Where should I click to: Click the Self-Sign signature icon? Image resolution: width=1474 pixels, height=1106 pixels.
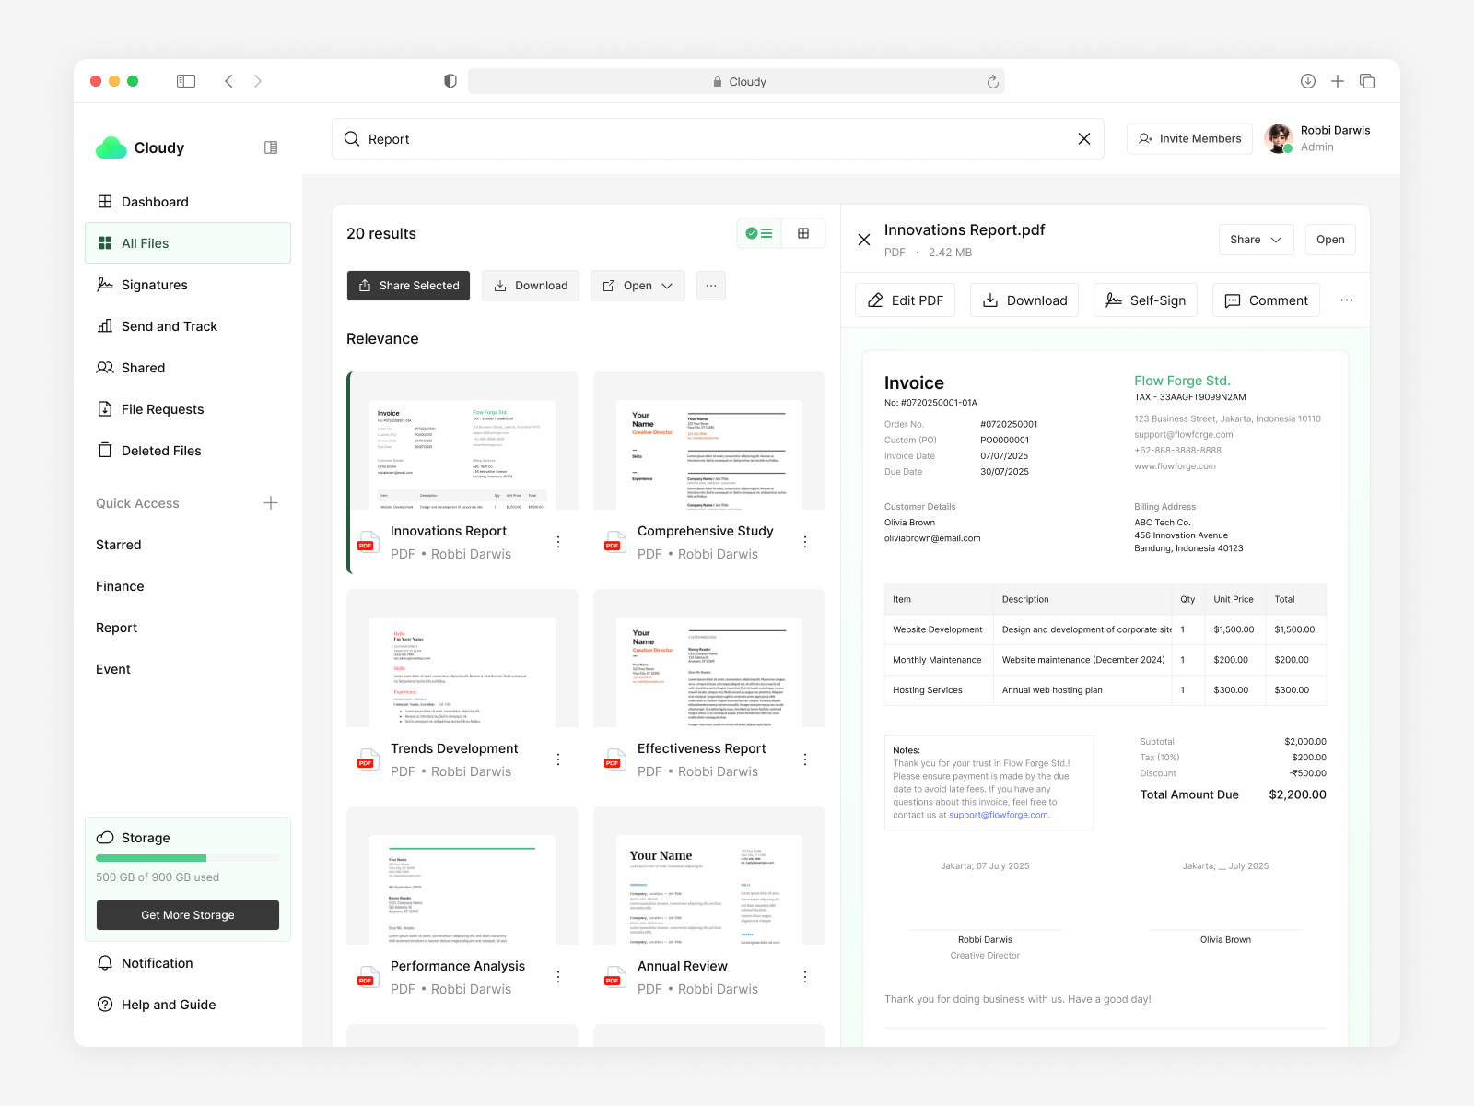point(1115,300)
